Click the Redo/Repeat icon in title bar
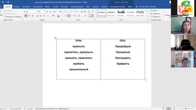Screen dimensions: 196x110 [x=8, y=2]
